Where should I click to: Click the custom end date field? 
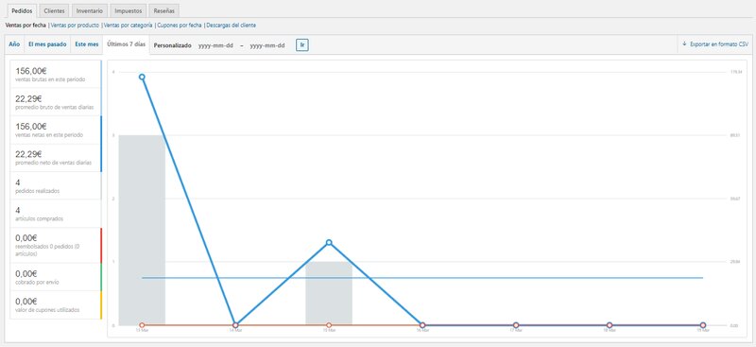(267, 45)
